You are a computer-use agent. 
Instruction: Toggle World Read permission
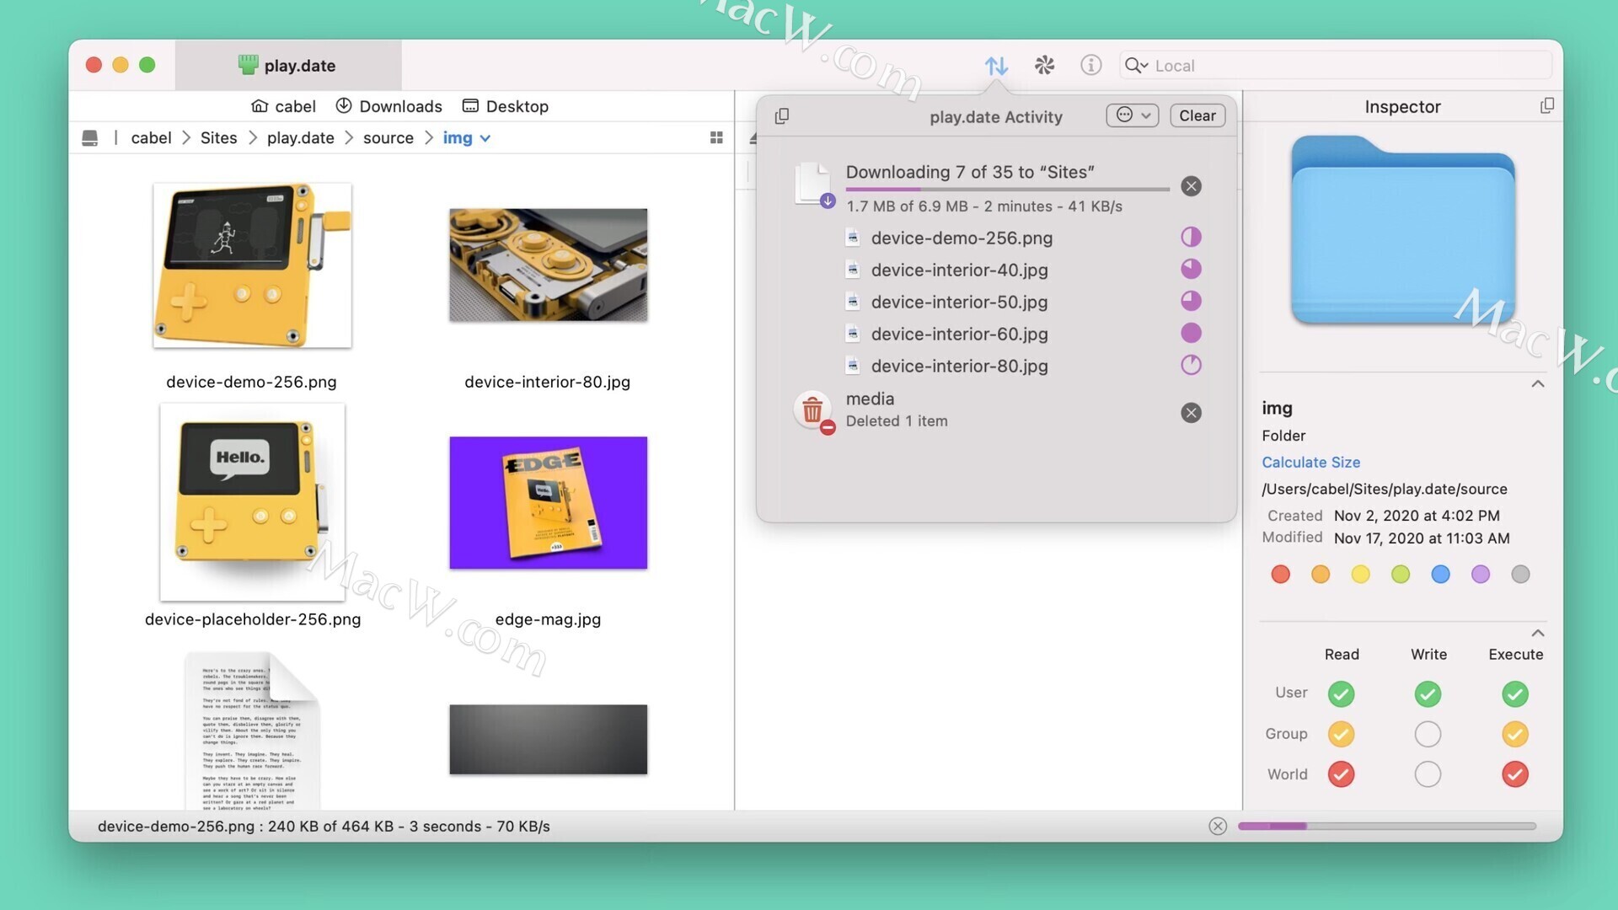(x=1341, y=774)
